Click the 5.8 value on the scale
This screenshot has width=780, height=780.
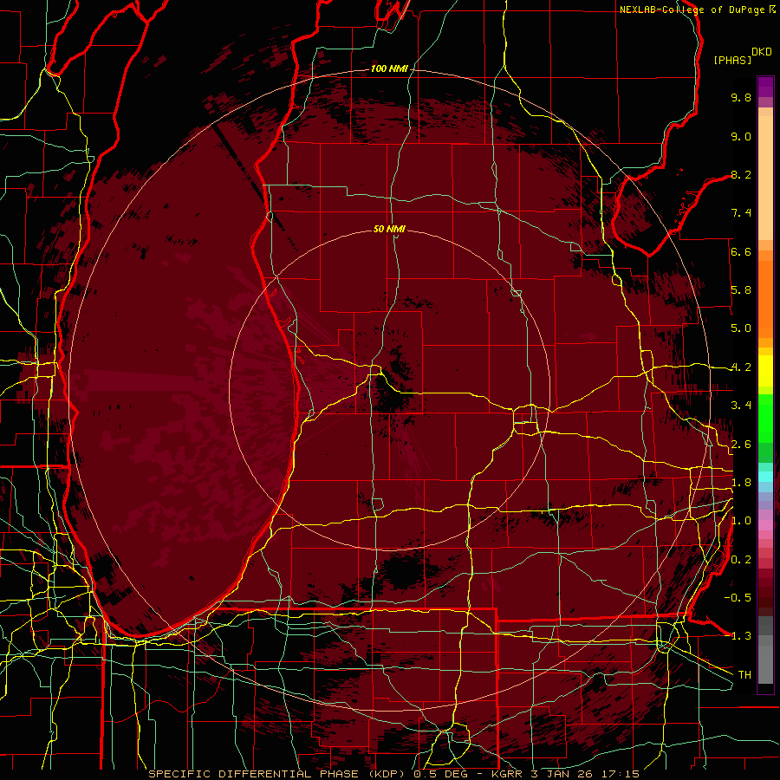741,290
